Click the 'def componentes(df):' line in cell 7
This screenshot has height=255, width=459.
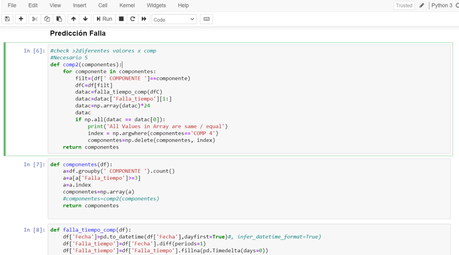[x=81, y=164]
